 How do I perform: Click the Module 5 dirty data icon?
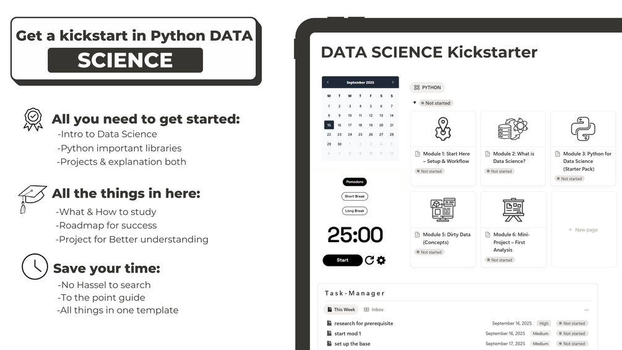(x=443, y=209)
